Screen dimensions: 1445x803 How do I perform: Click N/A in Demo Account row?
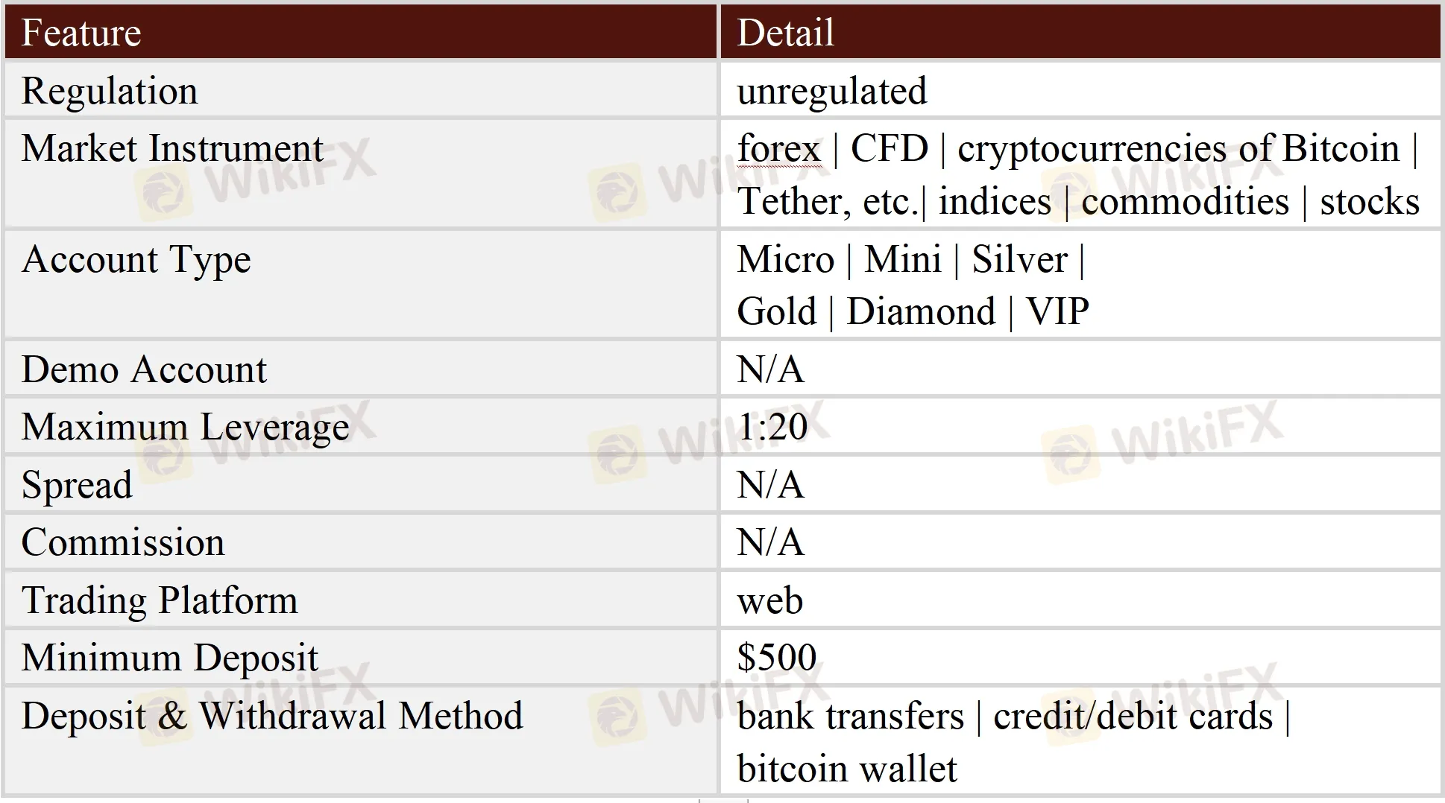[770, 369]
